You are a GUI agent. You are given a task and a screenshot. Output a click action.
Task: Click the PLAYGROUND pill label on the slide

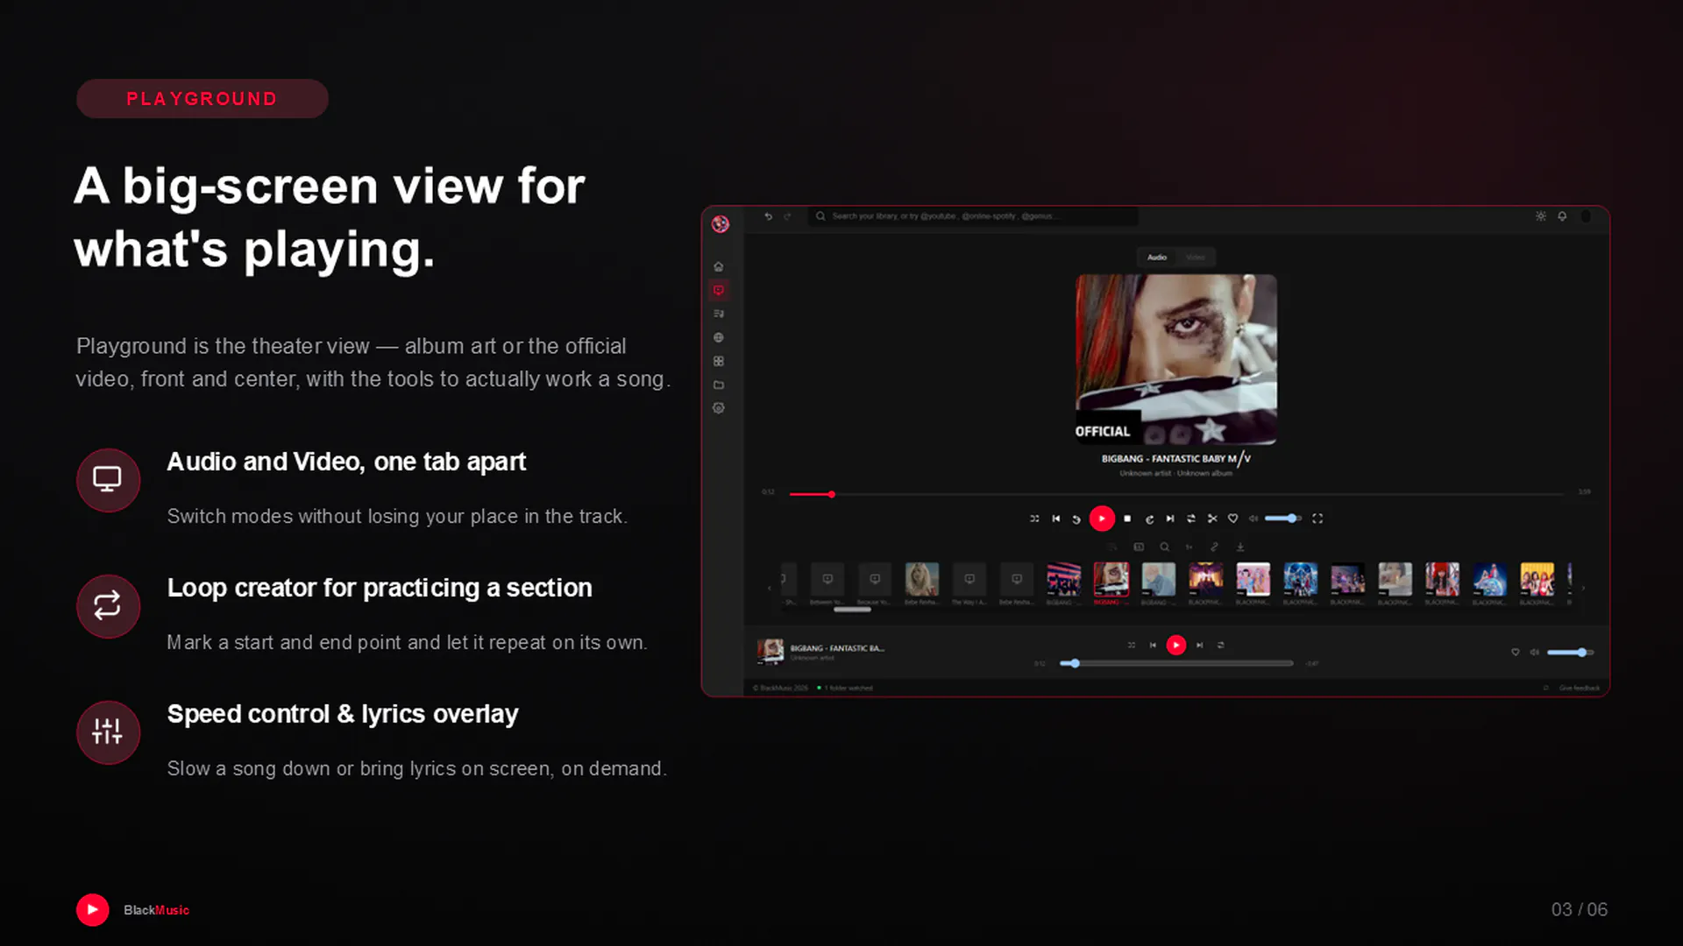tap(202, 99)
